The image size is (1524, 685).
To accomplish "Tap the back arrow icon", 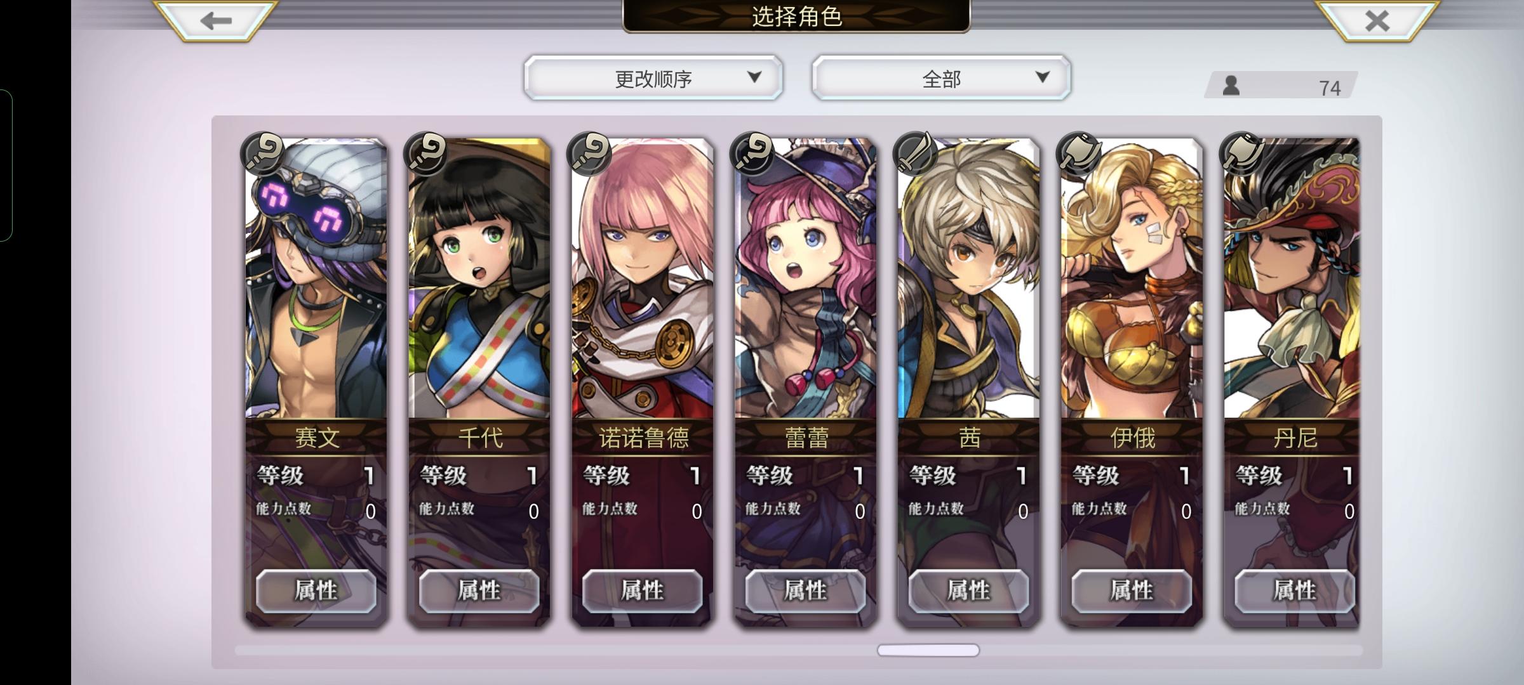I will [216, 21].
